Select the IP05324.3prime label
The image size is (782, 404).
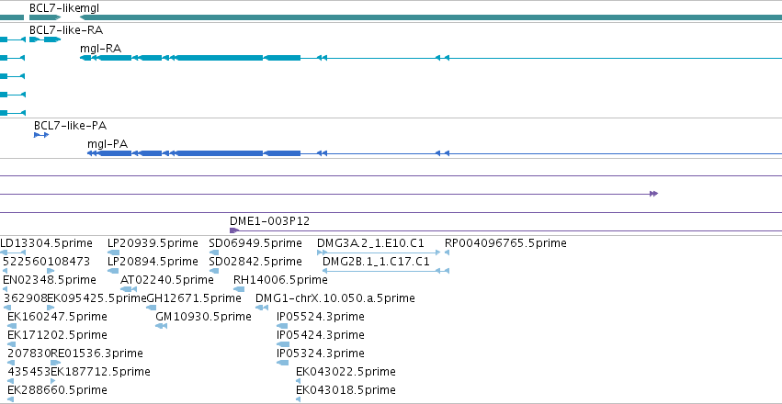pos(320,353)
